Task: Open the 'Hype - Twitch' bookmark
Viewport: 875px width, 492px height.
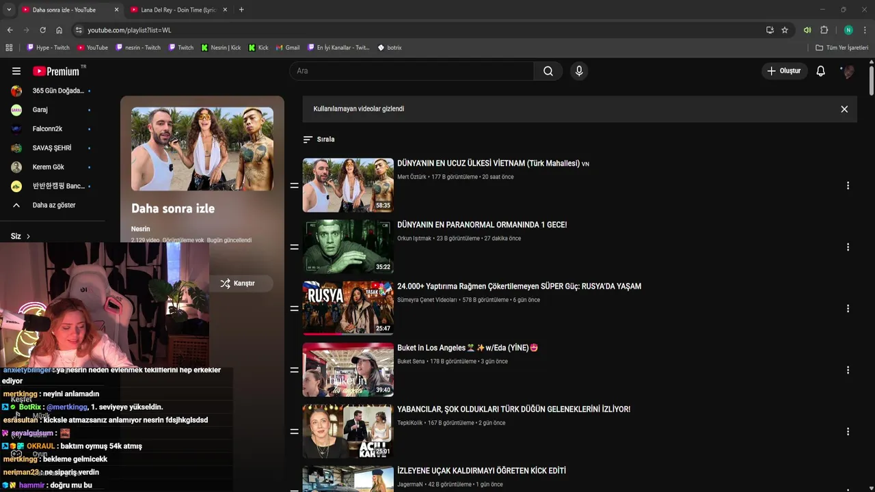Action: 48,48
